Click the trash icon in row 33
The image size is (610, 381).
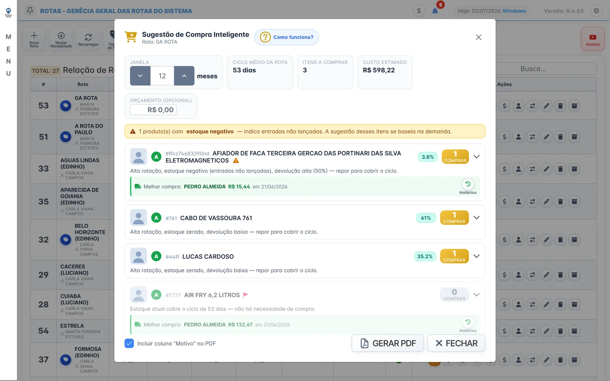560,169
